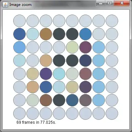Viewport: 132px width, 132px height.
Task: Maximize the Image zoom window
Action: [110, 3]
